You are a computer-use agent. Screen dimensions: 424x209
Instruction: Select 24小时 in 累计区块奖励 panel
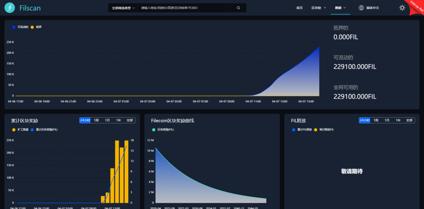click(85, 120)
